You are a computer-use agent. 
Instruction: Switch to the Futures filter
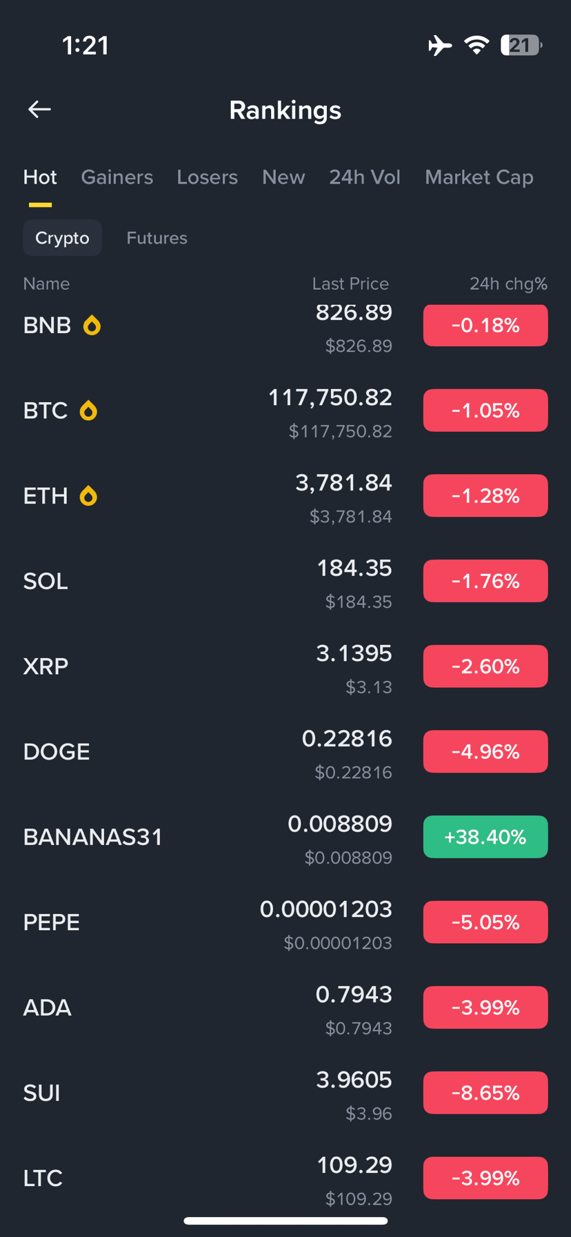[x=157, y=238]
